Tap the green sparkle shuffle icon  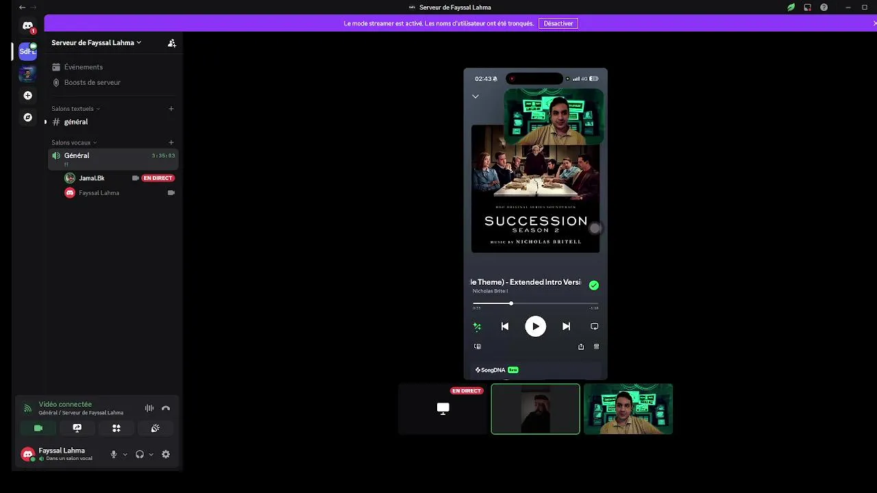[477, 327]
